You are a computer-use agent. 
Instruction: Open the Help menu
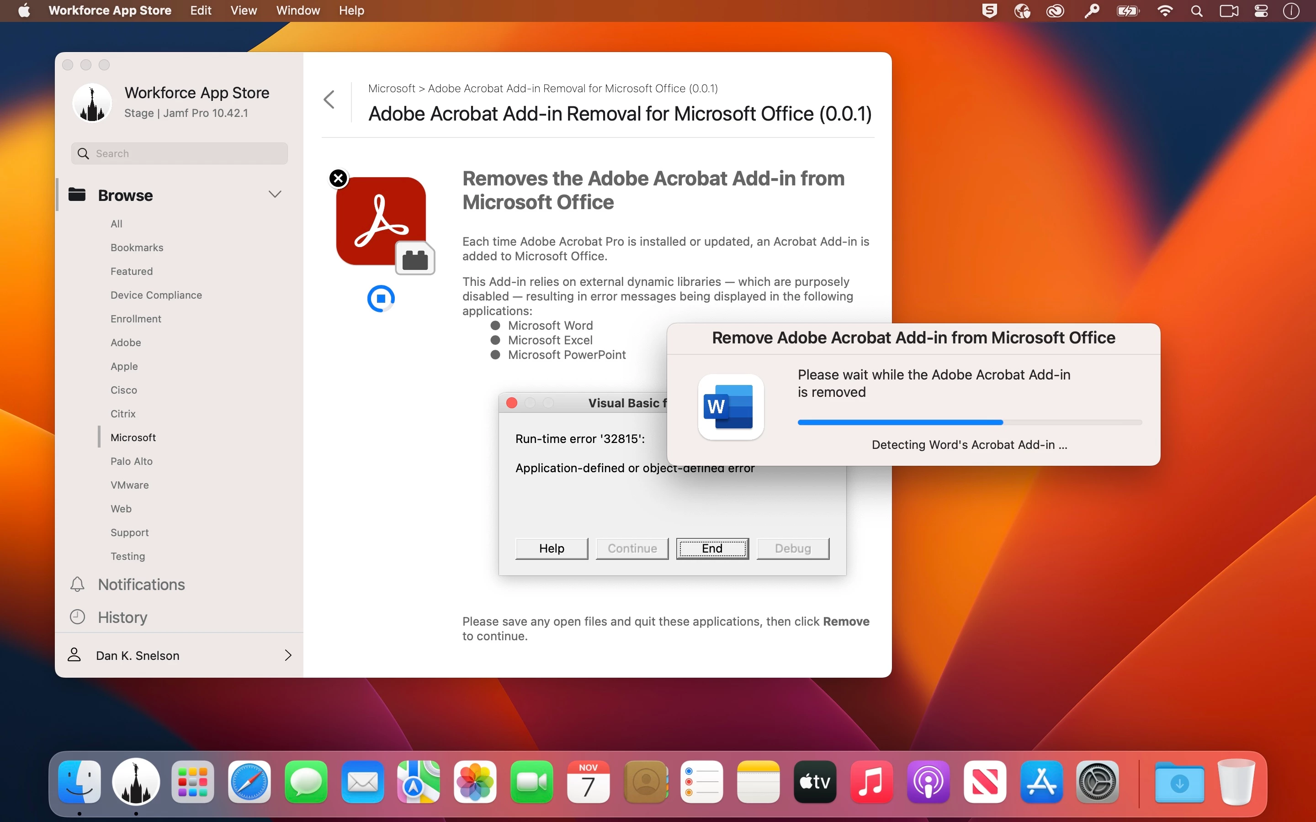(x=351, y=11)
